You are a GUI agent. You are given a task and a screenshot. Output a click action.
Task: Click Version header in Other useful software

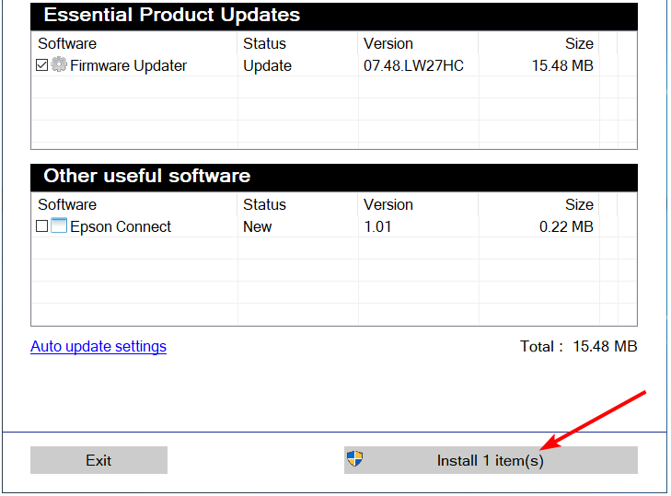(388, 204)
